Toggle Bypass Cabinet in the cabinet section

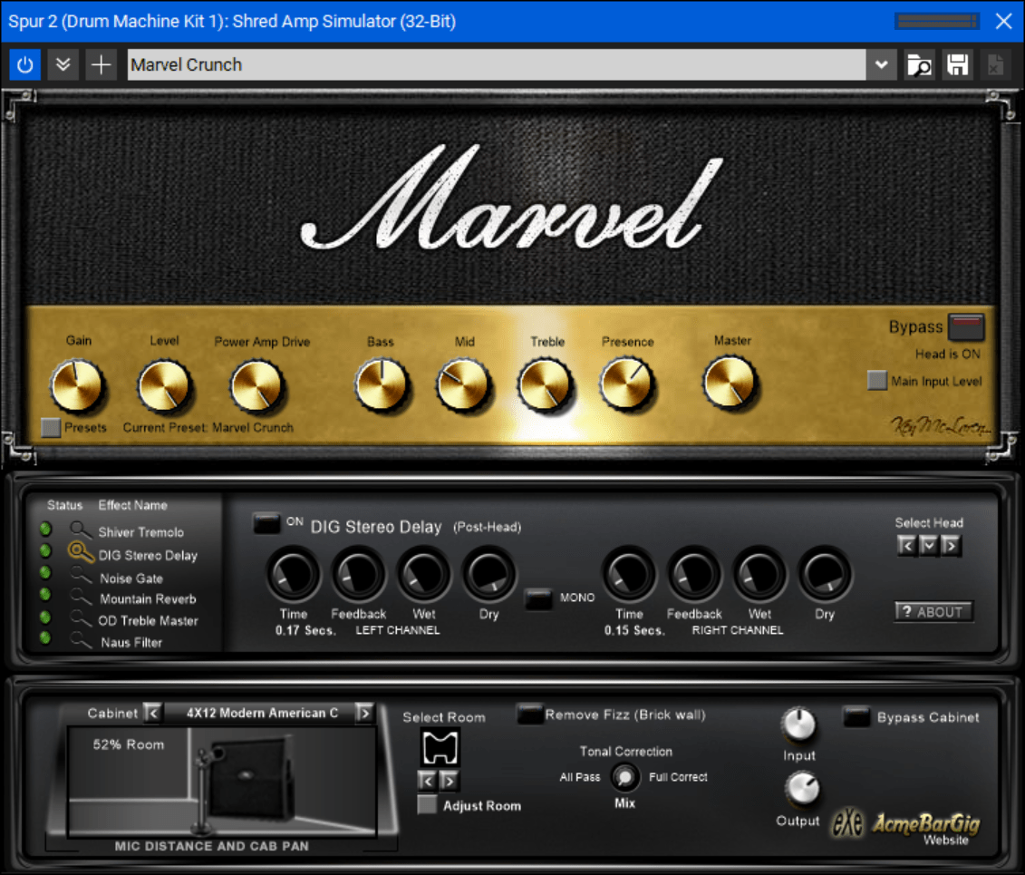coord(856,717)
